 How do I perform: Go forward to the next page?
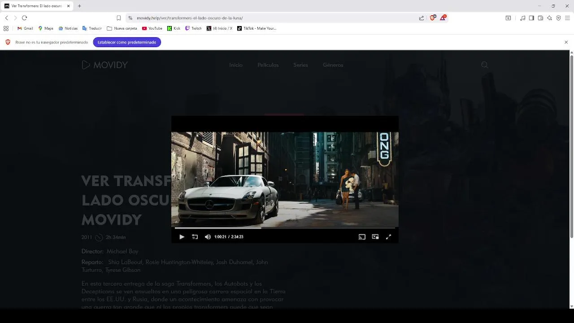coord(15,18)
